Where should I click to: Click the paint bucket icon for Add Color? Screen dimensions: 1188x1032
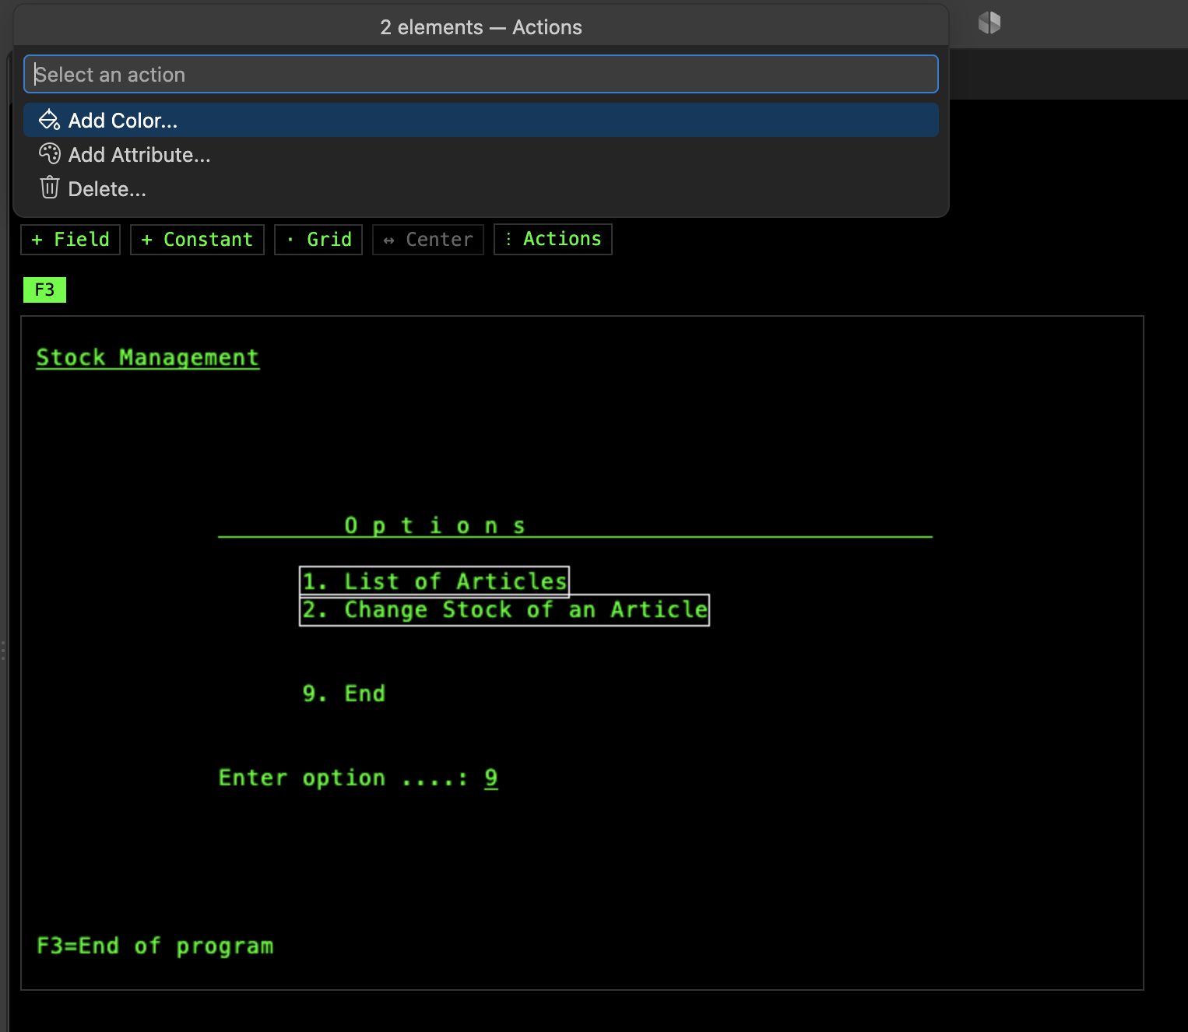pos(49,120)
